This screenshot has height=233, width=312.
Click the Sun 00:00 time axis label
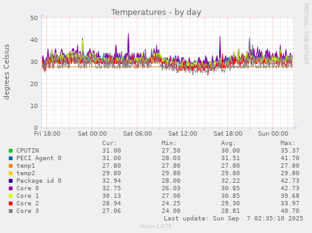click(x=273, y=134)
